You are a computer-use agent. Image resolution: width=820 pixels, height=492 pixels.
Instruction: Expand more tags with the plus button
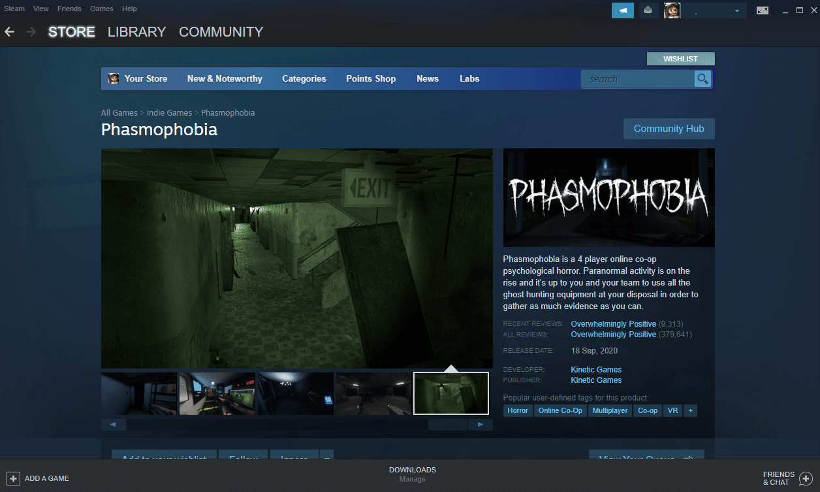pos(690,410)
